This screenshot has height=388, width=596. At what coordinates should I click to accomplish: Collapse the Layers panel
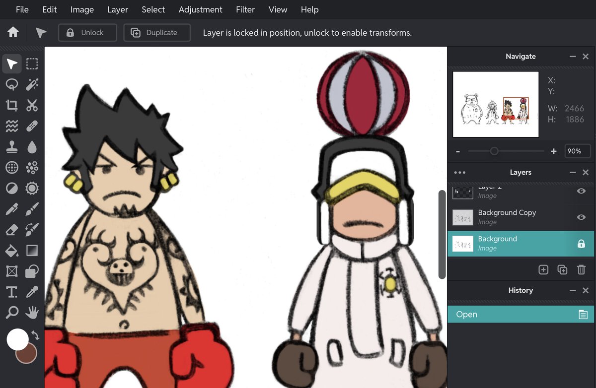coord(573,173)
